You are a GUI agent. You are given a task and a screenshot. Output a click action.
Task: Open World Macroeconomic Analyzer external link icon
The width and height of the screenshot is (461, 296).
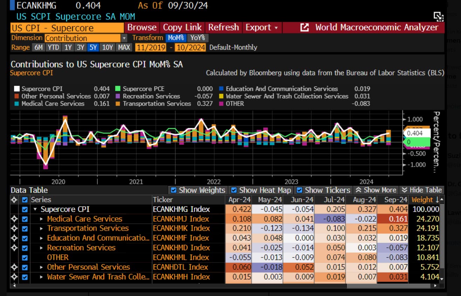(x=304, y=28)
